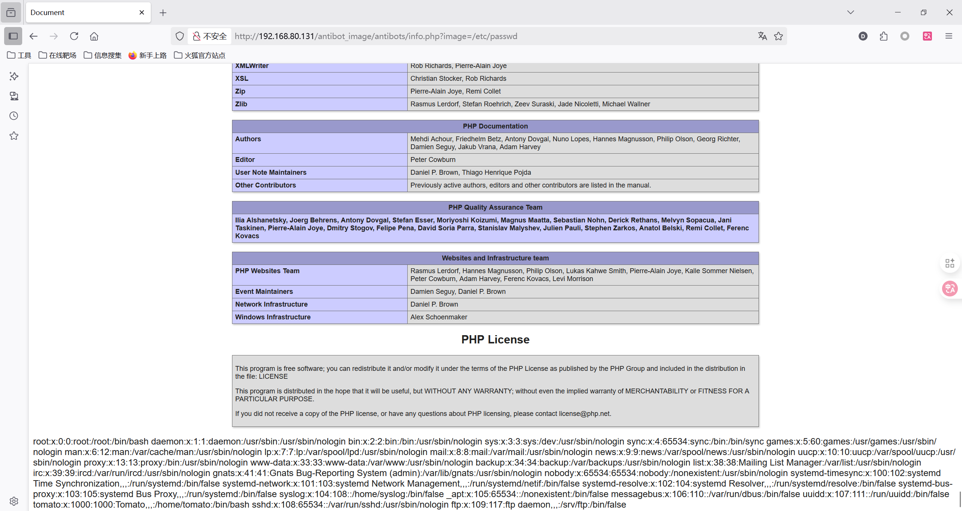Open the 工具 bookmarks folder
Screen dimensions: 962x511
pyautogui.click(x=19, y=55)
